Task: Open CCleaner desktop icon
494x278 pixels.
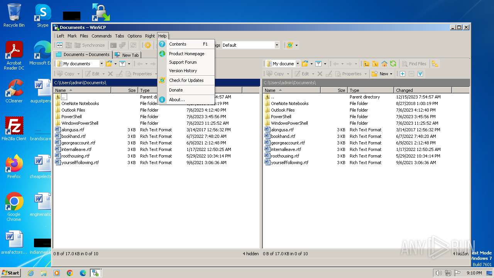Action: pyautogui.click(x=14, y=91)
